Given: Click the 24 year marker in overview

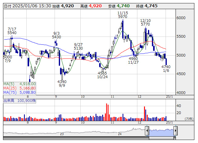Looking at the screenshot, I should (x=119, y=134).
